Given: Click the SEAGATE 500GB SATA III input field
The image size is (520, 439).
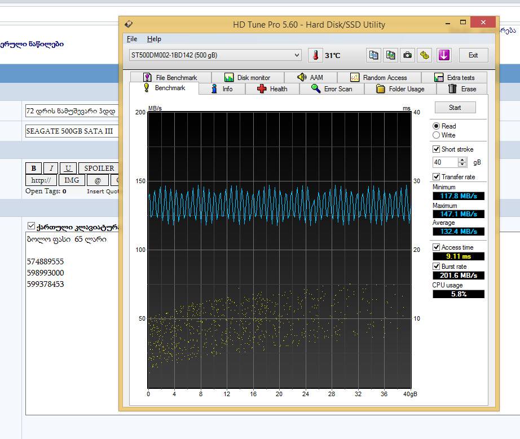Looking at the screenshot, I should coord(72,131).
